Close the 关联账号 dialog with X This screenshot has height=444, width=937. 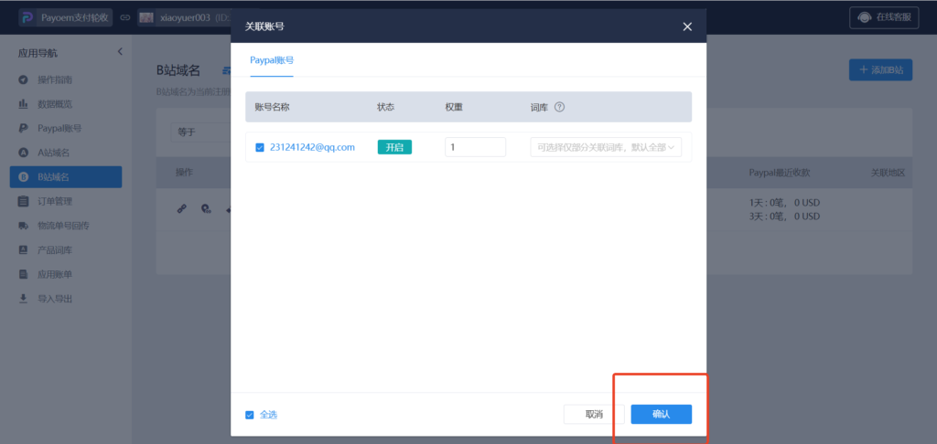click(687, 26)
